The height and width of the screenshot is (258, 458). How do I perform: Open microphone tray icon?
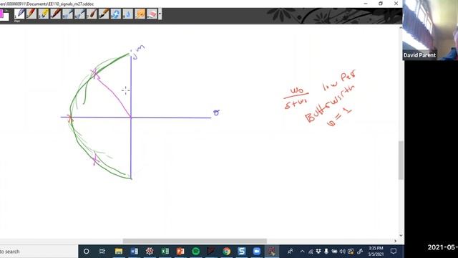pyautogui.click(x=326, y=252)
